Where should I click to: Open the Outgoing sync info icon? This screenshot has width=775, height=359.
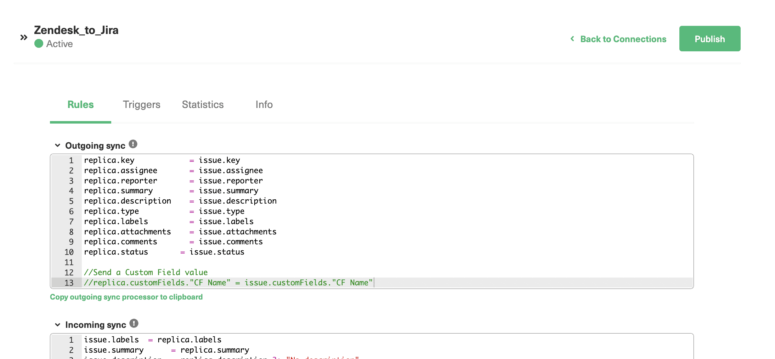[x=133, y=144]
